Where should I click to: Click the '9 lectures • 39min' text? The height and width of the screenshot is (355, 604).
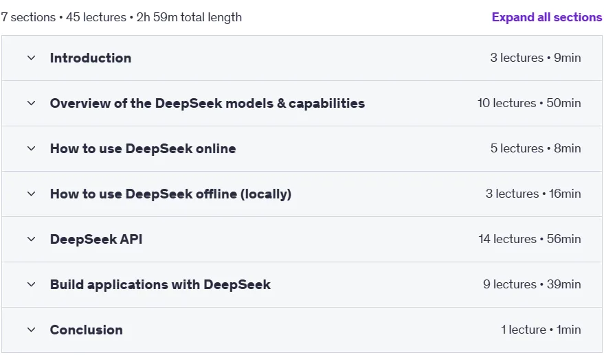(x=532, y=284)
